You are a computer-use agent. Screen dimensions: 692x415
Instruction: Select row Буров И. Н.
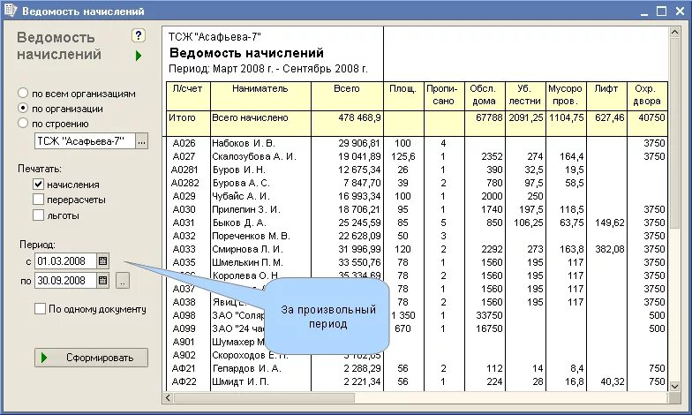[417, 170]
